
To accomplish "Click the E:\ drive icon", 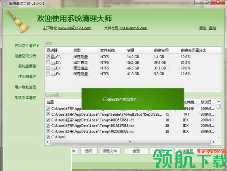I will click(x=53, y=68).
